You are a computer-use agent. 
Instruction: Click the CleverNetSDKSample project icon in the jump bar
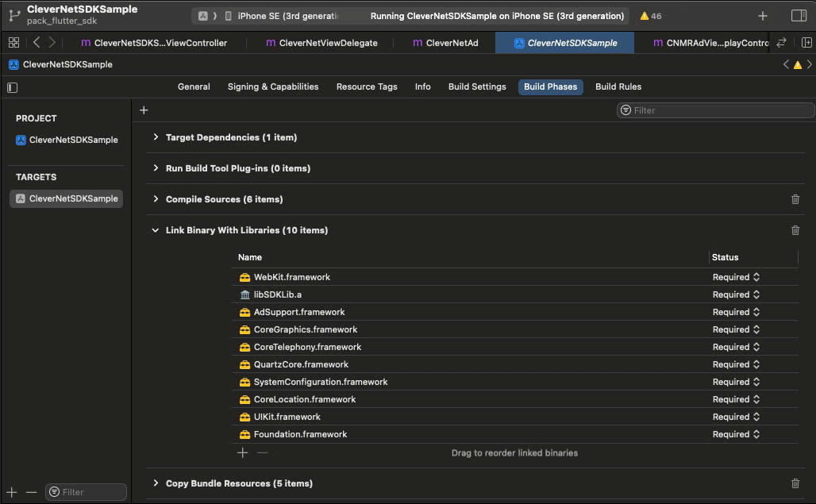point(13,64)
